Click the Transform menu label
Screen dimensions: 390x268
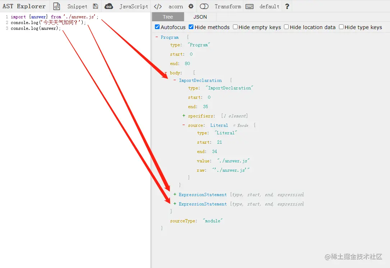(x=228, y=6)
